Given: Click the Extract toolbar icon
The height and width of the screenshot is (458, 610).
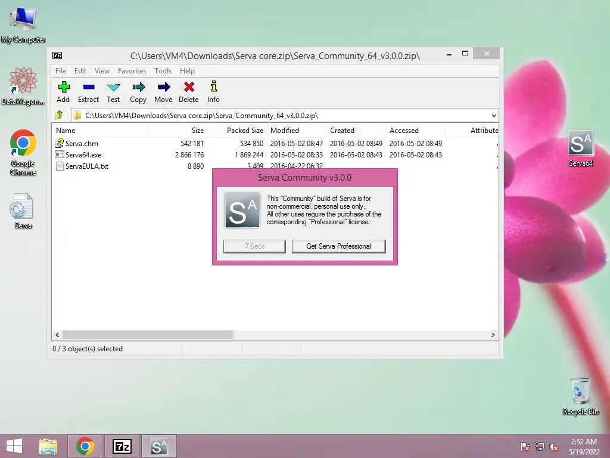Looking at the screenshot, I should coord(89,87).
